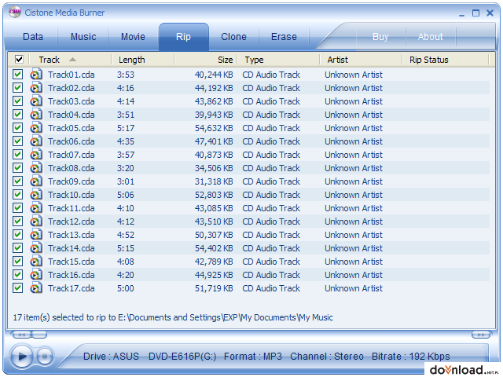Uncheck the Track08.cda checkbox
503x377 pixels.
(17, 168)
